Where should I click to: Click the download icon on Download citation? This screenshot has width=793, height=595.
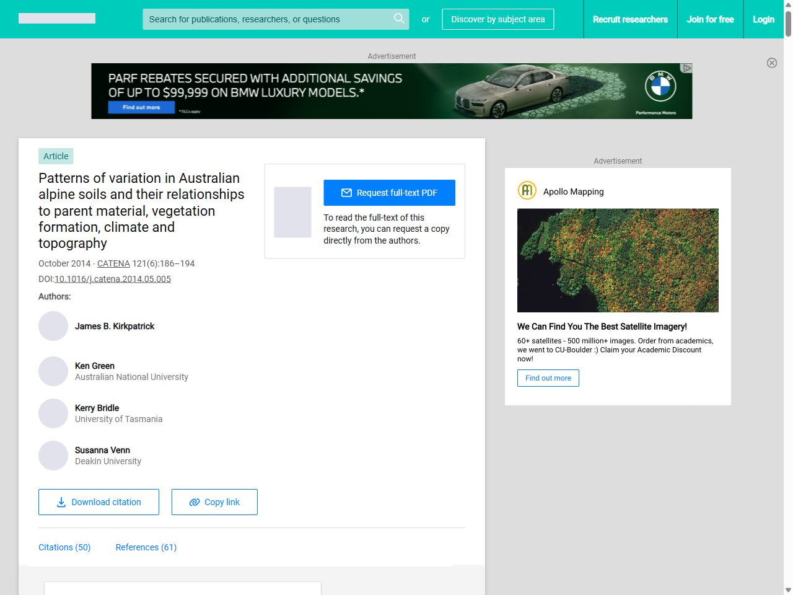[x=60, y=501]
